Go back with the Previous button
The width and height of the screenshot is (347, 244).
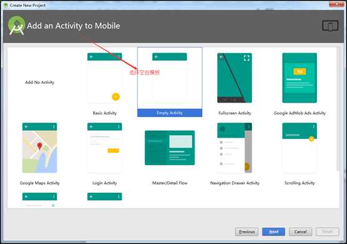click(x=247, y=231)
